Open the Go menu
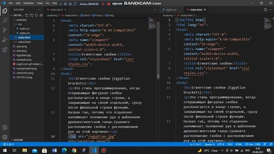This screenshot has width=274, height=154. 48,3
